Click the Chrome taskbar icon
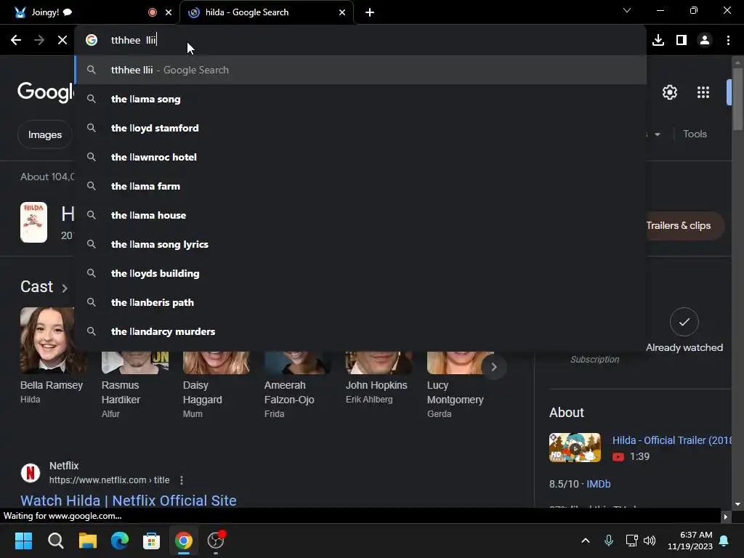Viewport: 744px width, 558px height. (184, 541)
